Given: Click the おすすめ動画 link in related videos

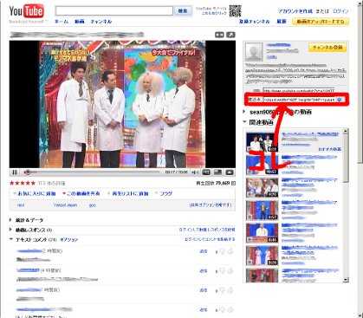Looking at the screenshot, I should [329, 149].
